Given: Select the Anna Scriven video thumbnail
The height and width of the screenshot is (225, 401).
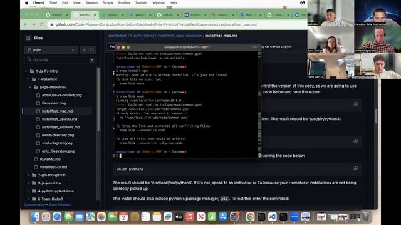Looking at the screenshot, I should click(330, 39).
